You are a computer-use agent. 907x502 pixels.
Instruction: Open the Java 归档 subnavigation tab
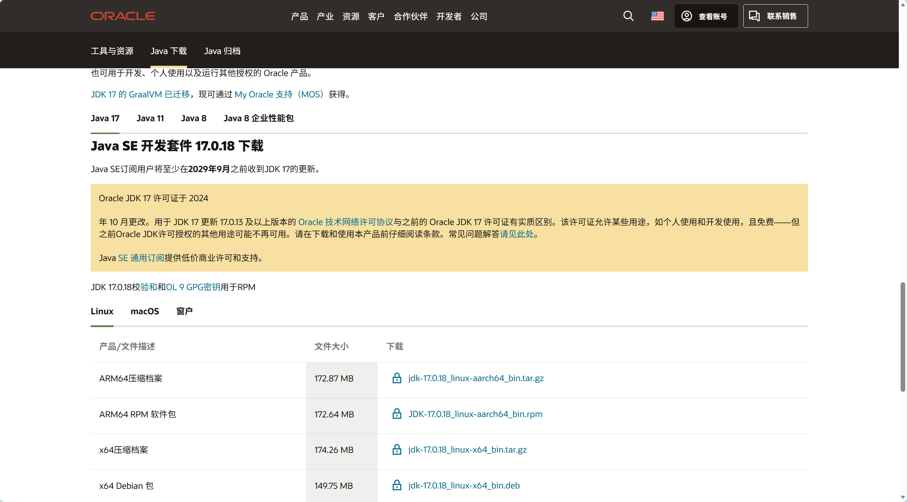222,51
